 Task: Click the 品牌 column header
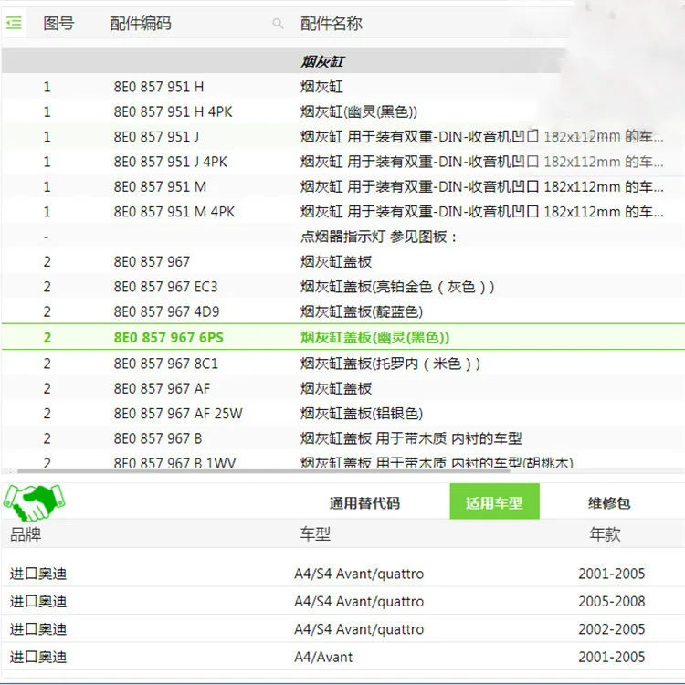[x=26, y=534]
